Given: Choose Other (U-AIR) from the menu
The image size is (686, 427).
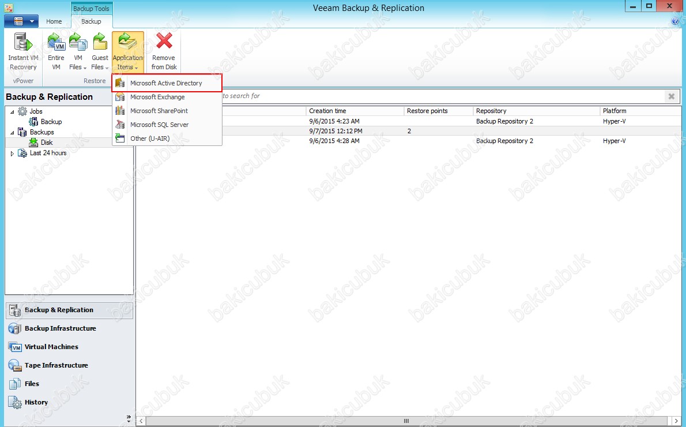Looking at the screenshot, I should 167,138.
